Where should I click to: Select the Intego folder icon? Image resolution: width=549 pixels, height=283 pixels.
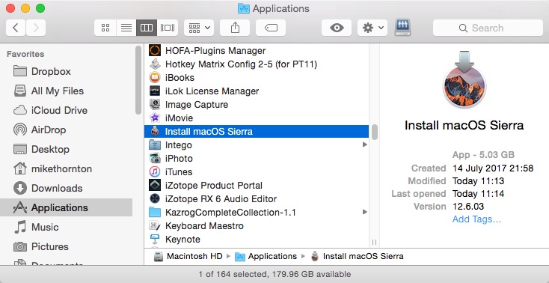coord(154,144)
